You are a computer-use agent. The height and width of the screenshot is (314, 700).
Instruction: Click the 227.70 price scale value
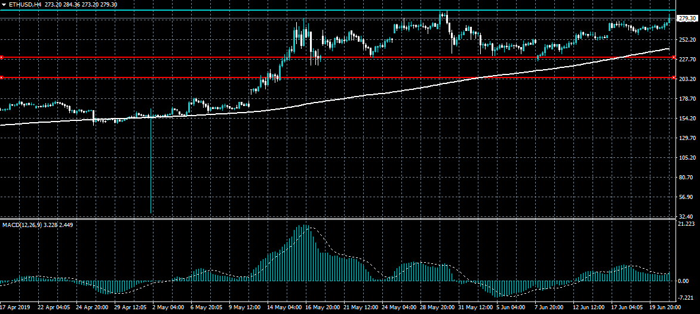pos(687,59)
